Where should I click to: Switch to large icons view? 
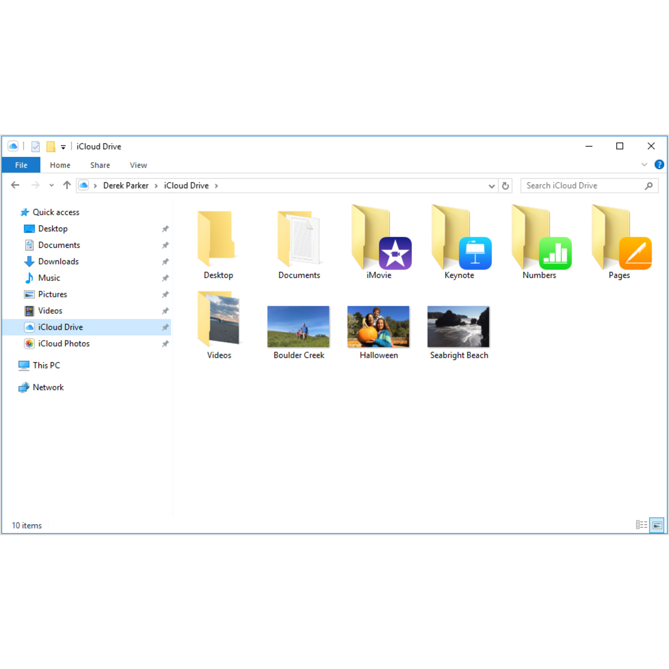657,525
